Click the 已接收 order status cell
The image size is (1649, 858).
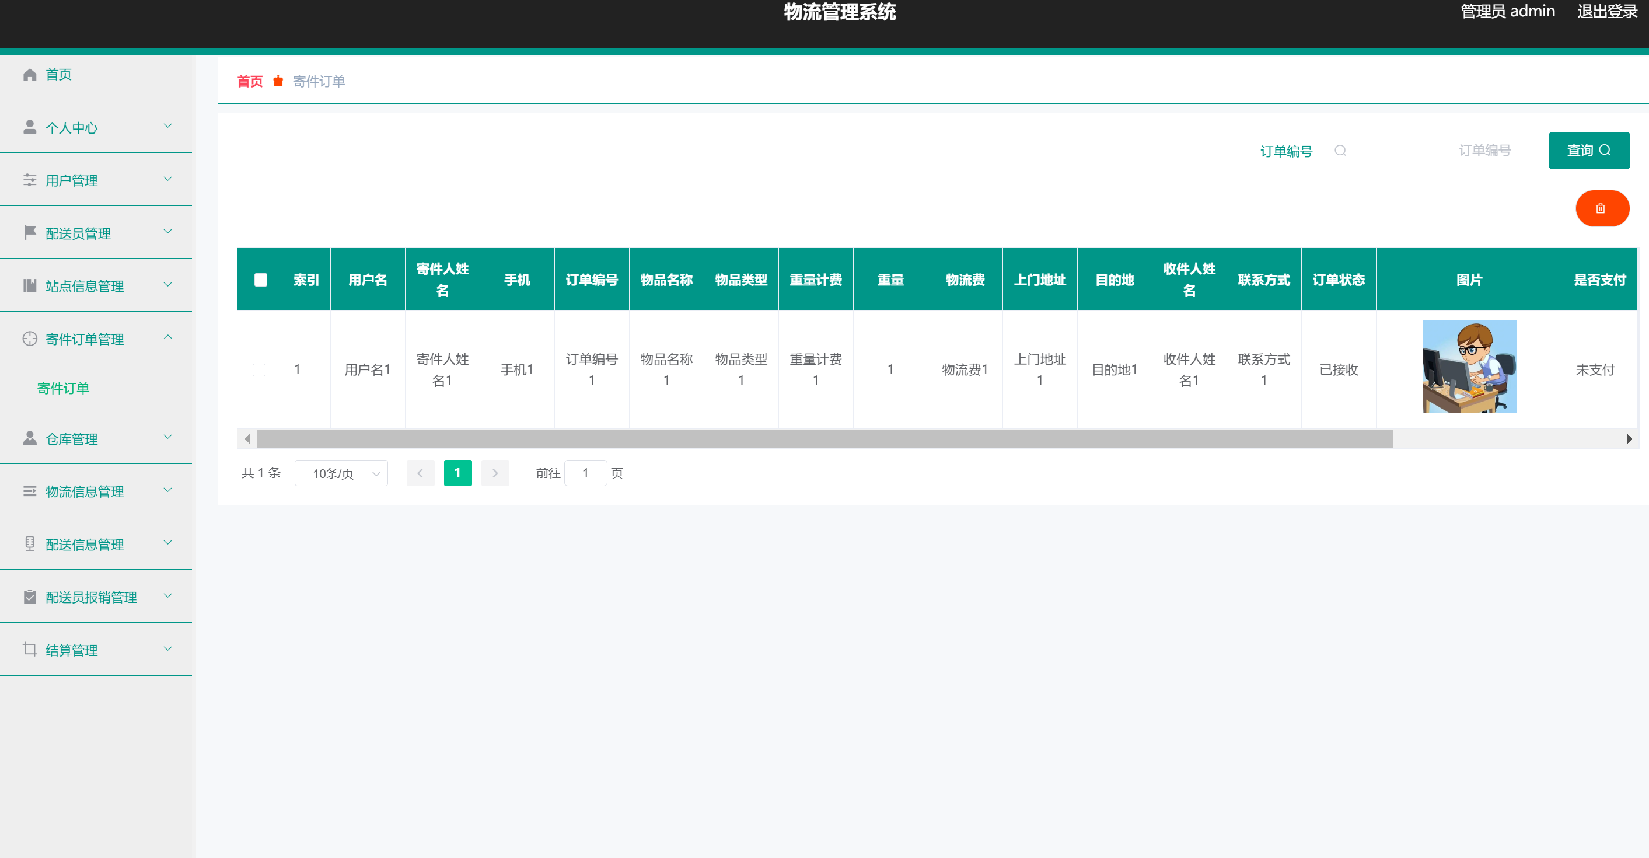[x=1339, y=370]
